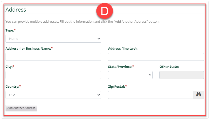Focus the Zip/Postal text box
This screenshot has width=209, height=119.
151,95
